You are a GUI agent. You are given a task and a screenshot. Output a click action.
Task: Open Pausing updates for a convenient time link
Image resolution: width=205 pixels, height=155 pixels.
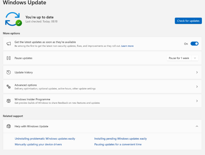(118, 144)
